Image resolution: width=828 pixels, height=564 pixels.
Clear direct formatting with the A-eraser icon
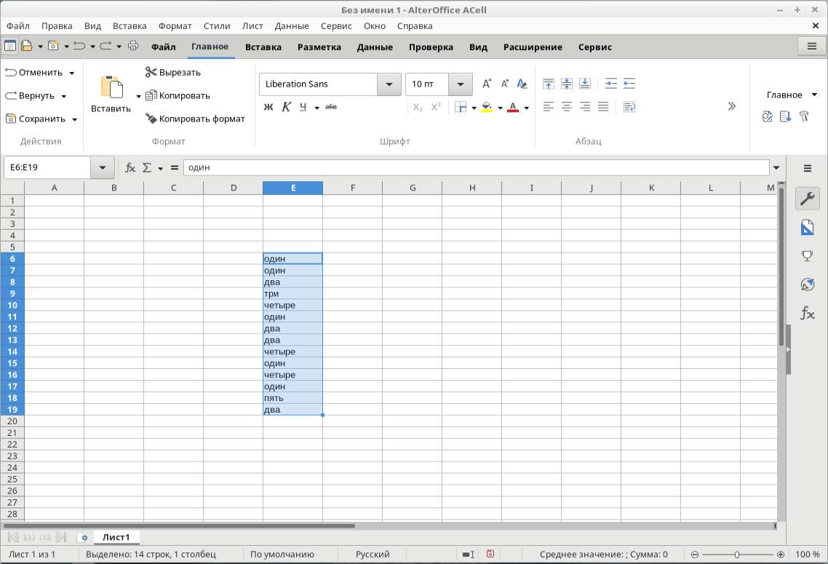pyautogui.click(x=522, y=84)
